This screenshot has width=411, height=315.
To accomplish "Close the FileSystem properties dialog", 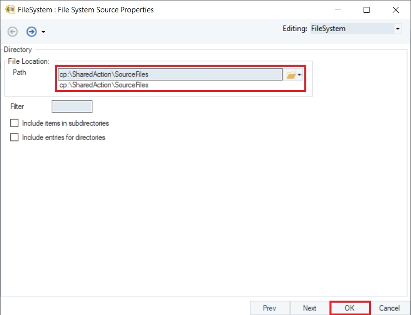I will coord(396,10).
